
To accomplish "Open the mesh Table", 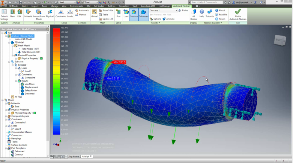I will coord(103,15).
